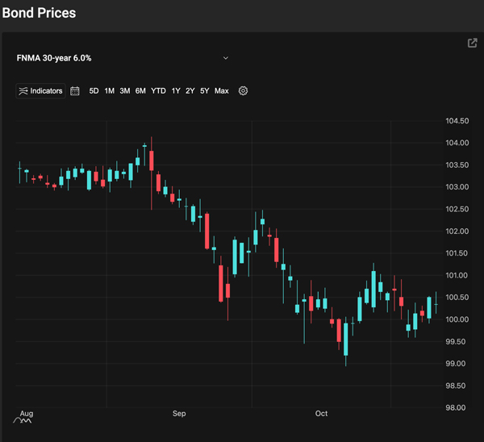
Task: Select the 6M time range
Action: coord(140,91)
